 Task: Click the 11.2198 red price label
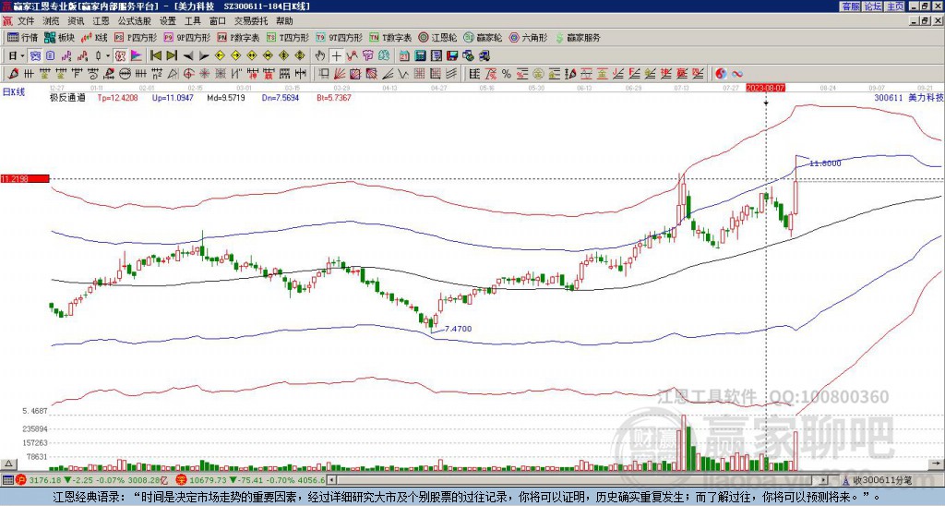coord(25,178)
